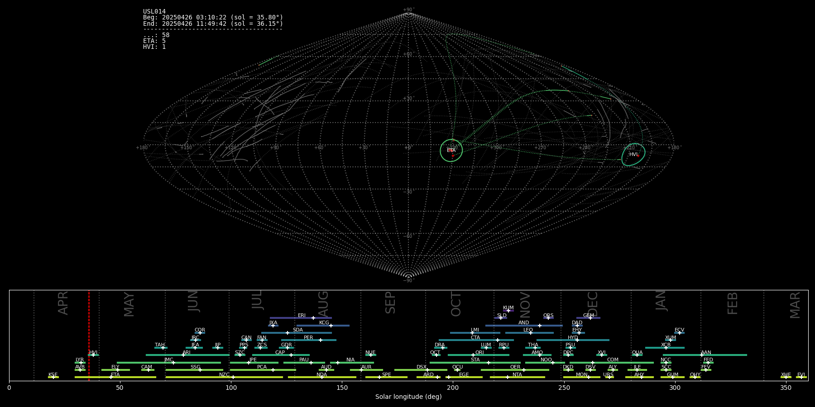Screen dimensions: 815x407
Task: Click the +90 latitude label at map top
Action: [x=408, y=10]
